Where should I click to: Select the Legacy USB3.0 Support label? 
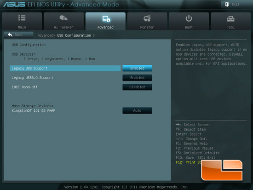pos(32,78)
